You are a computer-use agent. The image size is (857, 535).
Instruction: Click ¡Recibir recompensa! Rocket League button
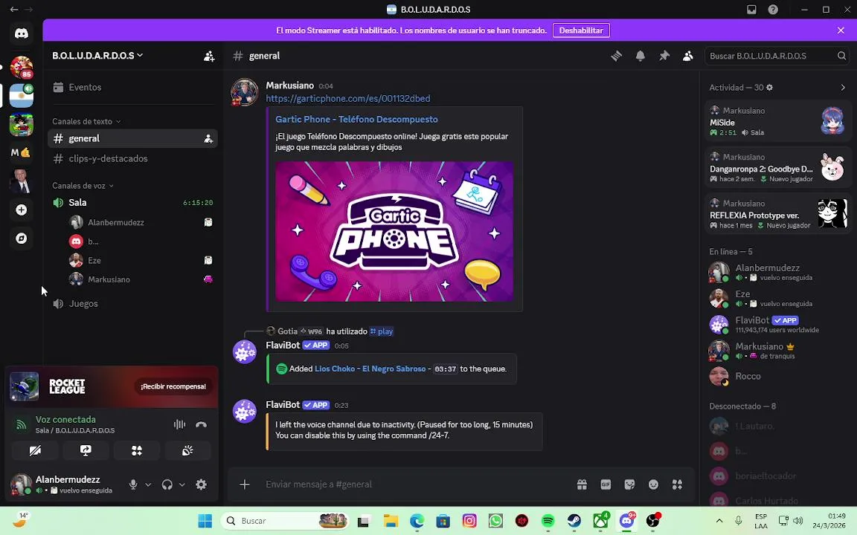173,386
